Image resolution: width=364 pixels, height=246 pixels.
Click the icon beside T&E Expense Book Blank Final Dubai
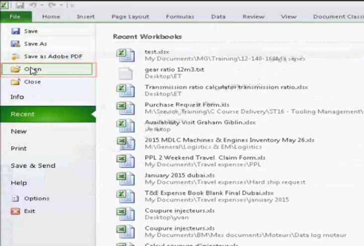coord(126,196)
